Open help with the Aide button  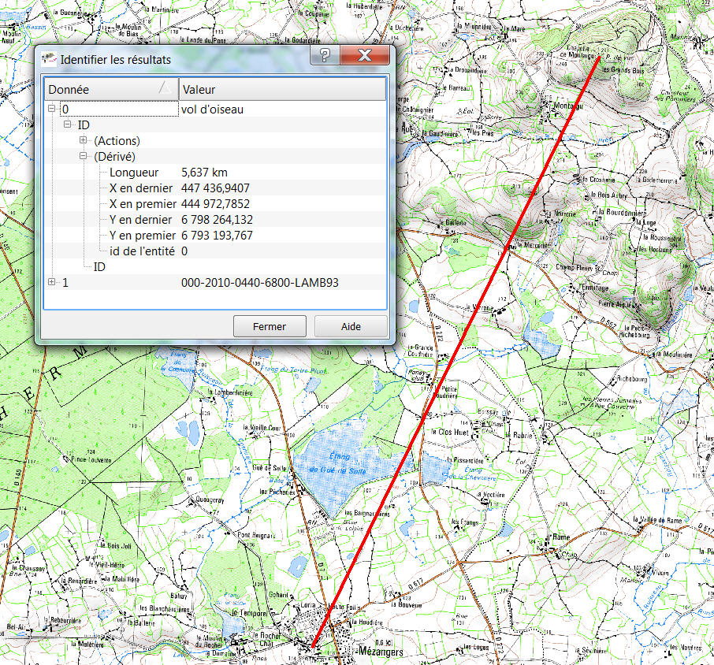pos(351,326)
